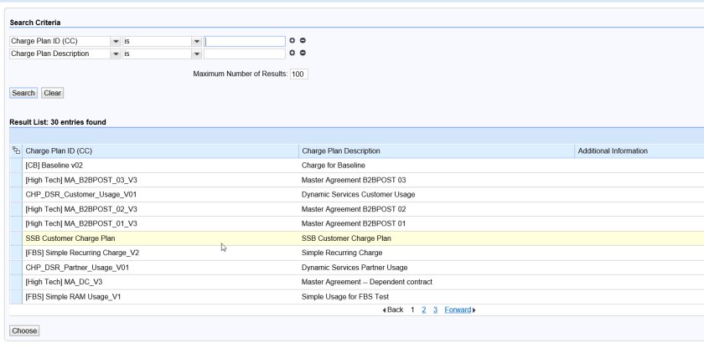Click the select-all icon in table header

click(16, 151)
